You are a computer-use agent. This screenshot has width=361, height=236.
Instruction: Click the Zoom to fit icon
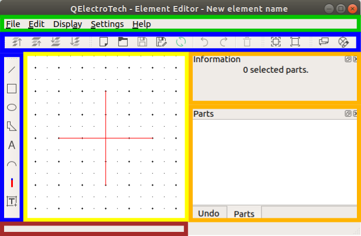tap(275, 42)
